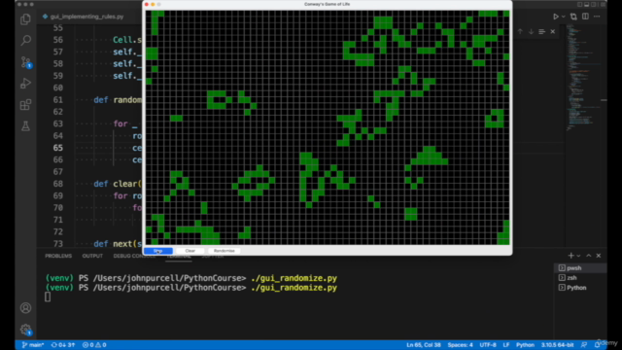Open run options dropdown beside play icon

coord(564,17)
